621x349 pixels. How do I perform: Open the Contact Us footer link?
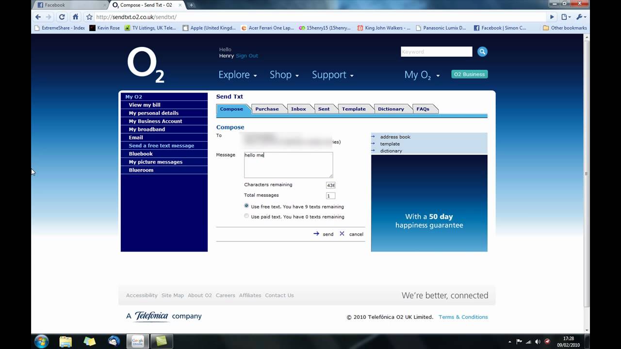[x=279, y=295]
